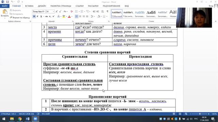Click the Sort icon in paragraph group
The width and height of the screenshot is (218, 122).
103,12
